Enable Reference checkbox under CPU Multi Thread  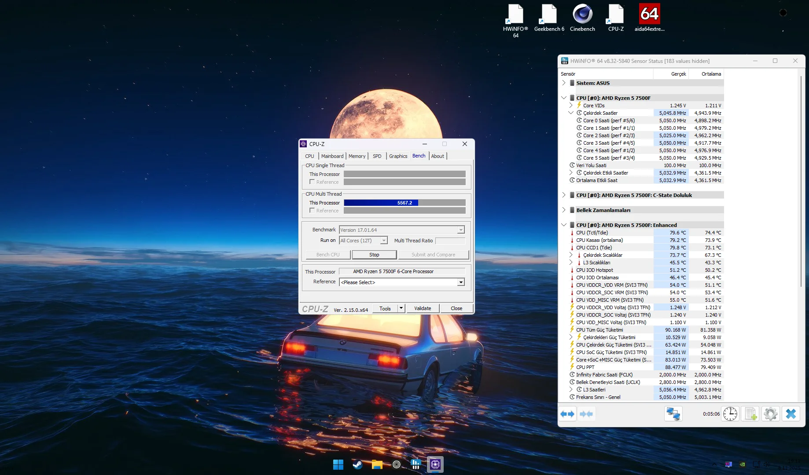coord(312,211)
